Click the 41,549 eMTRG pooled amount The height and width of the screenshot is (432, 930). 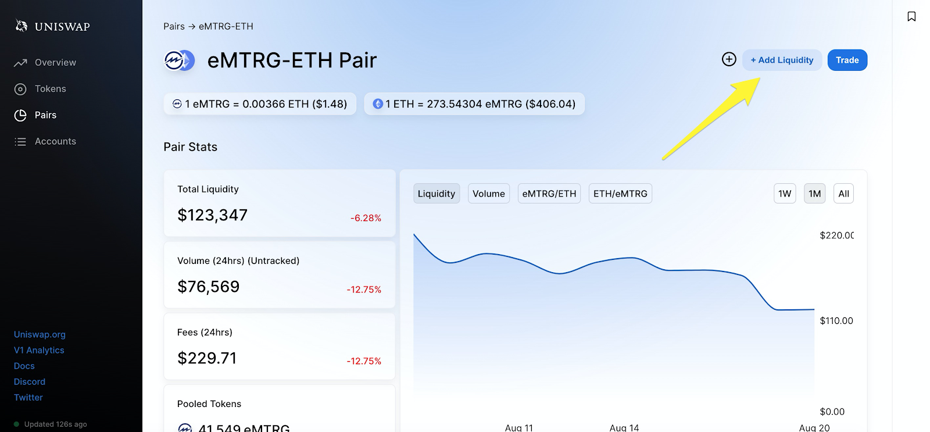pyautogui.click(x=244, y=428)
